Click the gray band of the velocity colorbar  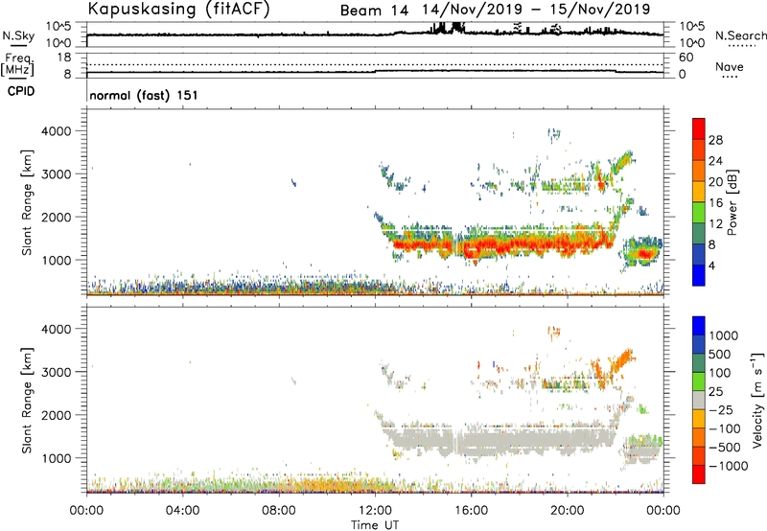[699, 400]
